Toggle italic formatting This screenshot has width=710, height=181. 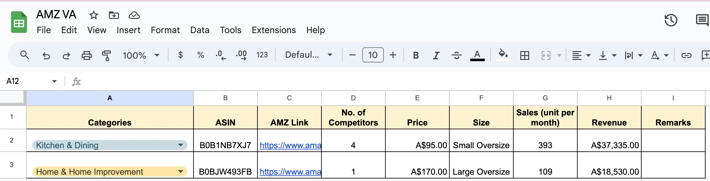point(436,55)
